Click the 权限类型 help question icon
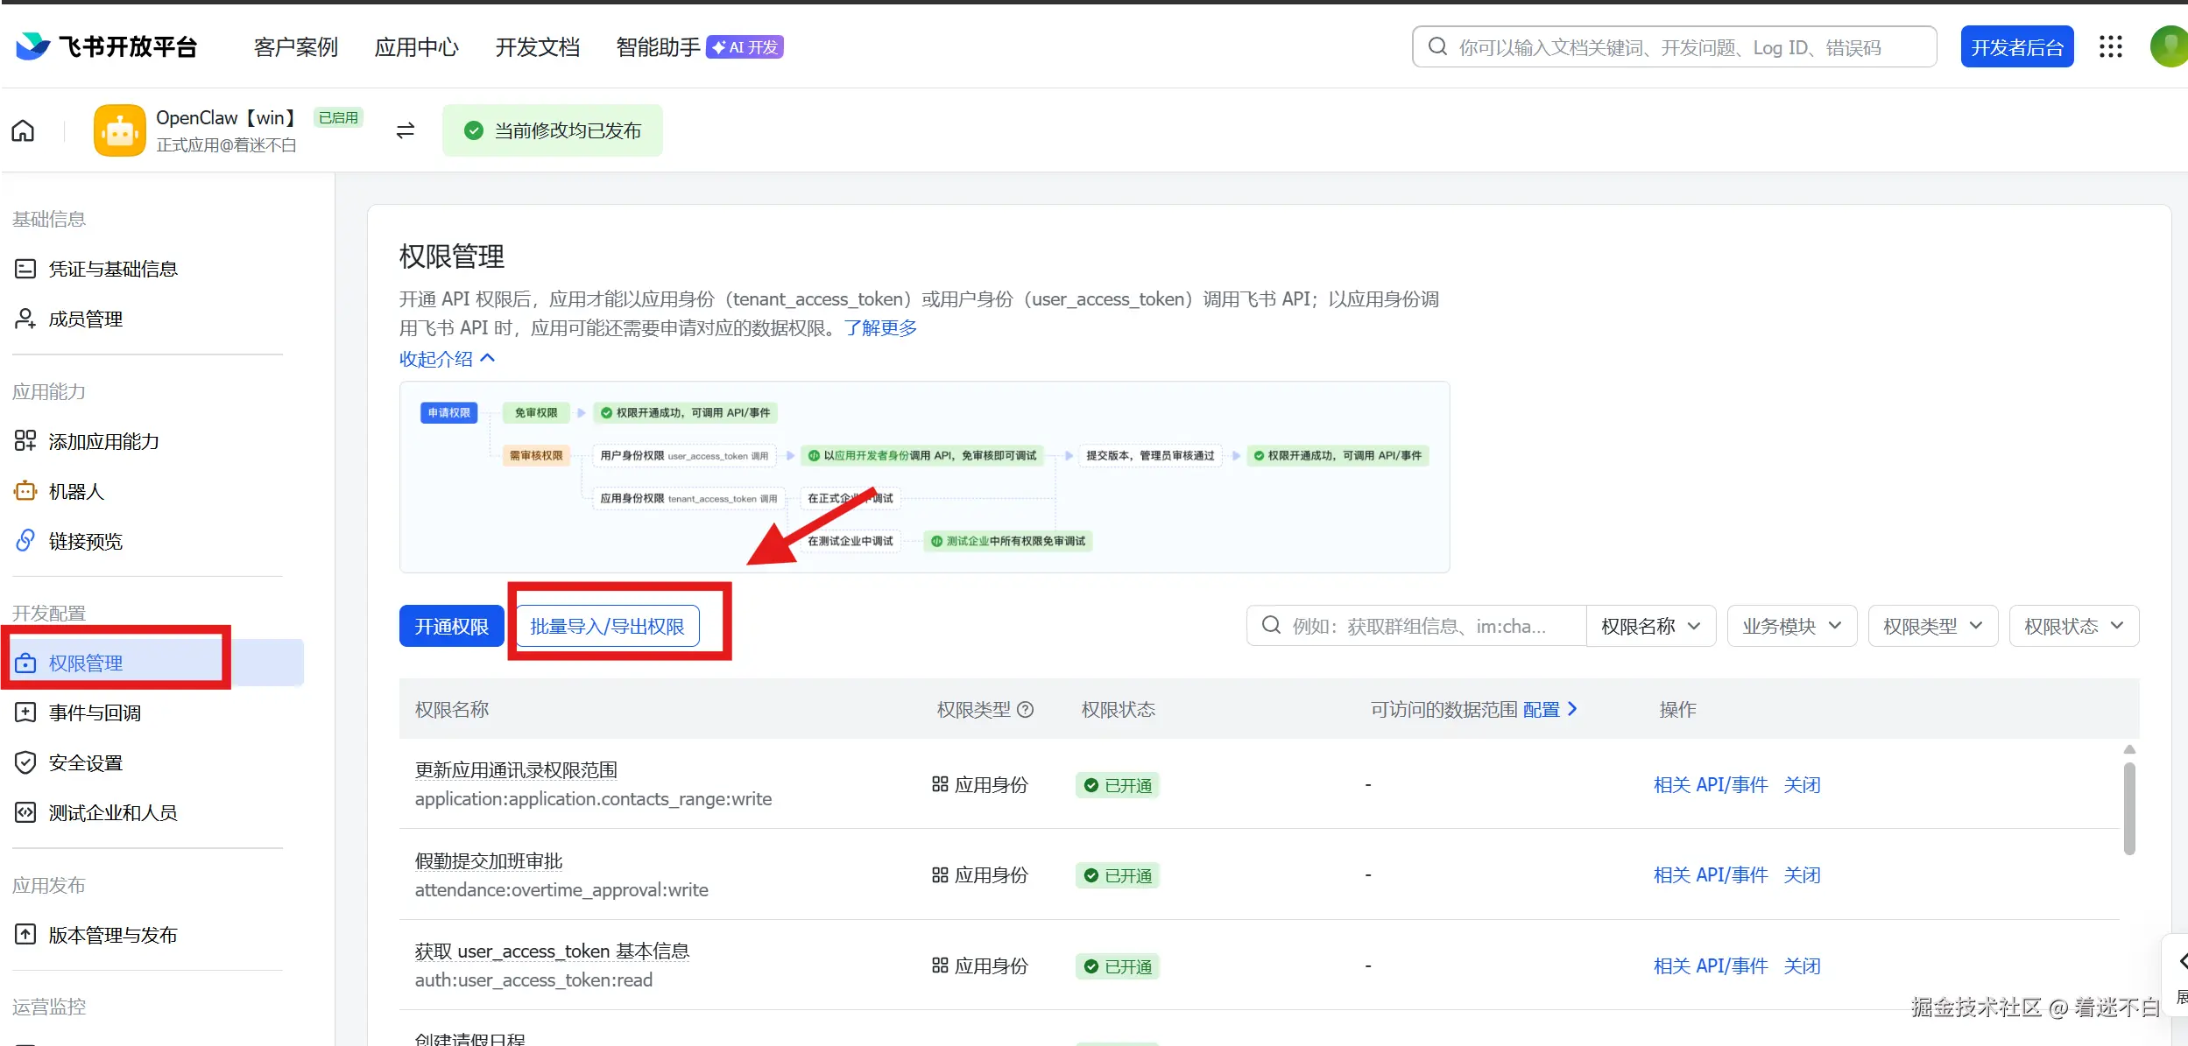Viewport: 2188px width, 1046px height. [1026, 710]
